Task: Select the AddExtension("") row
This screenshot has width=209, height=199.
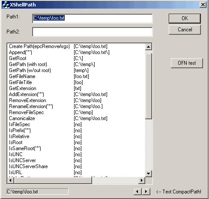Action: tap(76, 94)
